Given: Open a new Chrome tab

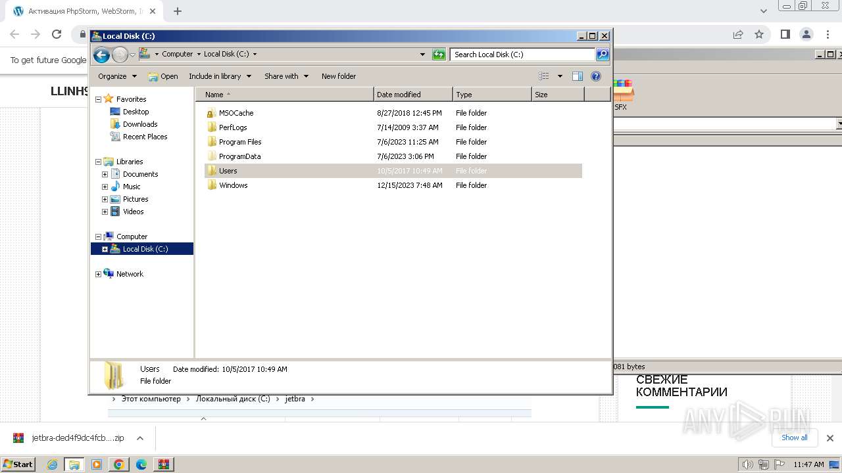Looking at the screenshot, I should [178, 11].
